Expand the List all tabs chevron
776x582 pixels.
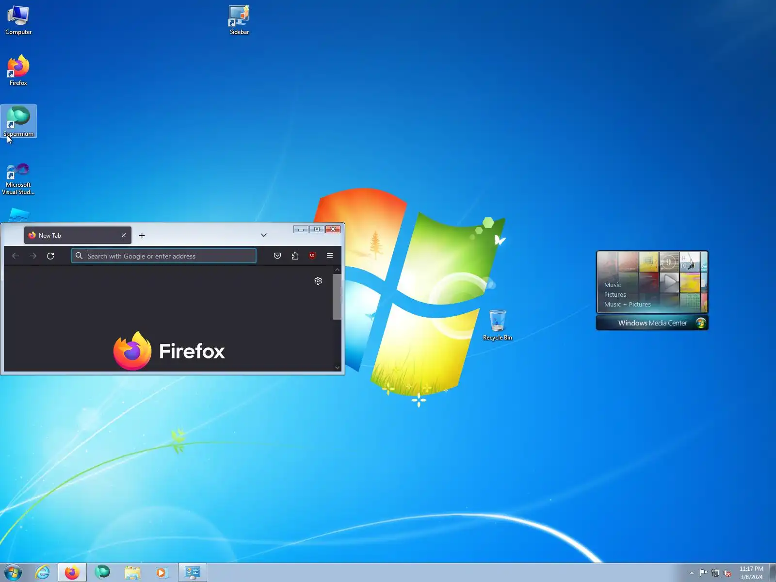pos(264,235)
